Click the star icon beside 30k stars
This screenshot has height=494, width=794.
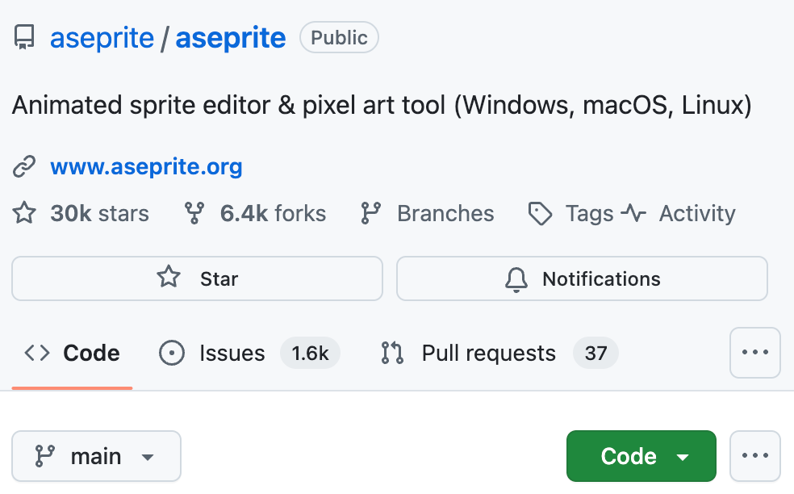(24, 214)
